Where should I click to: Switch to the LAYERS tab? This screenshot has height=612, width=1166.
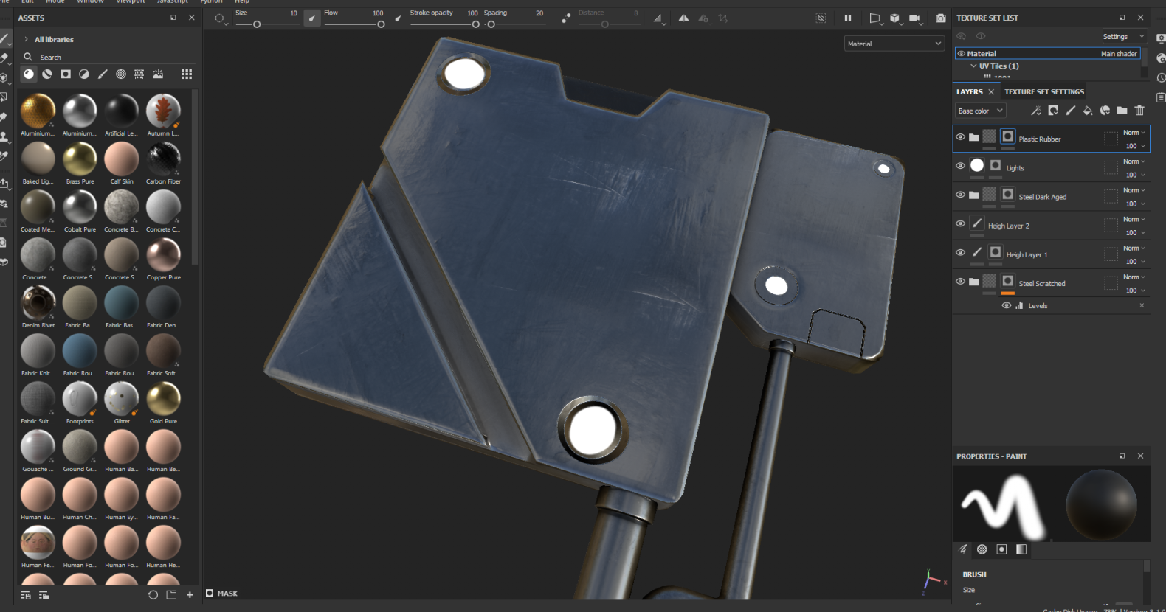(970, 91)
